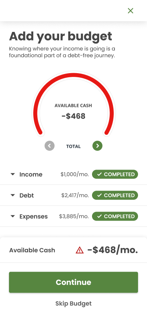Select the TOTAL gauge label

coord(73,146)
